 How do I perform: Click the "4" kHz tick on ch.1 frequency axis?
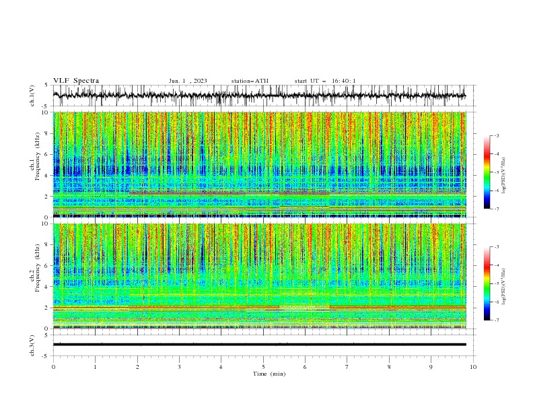click(x=46, y=176)
